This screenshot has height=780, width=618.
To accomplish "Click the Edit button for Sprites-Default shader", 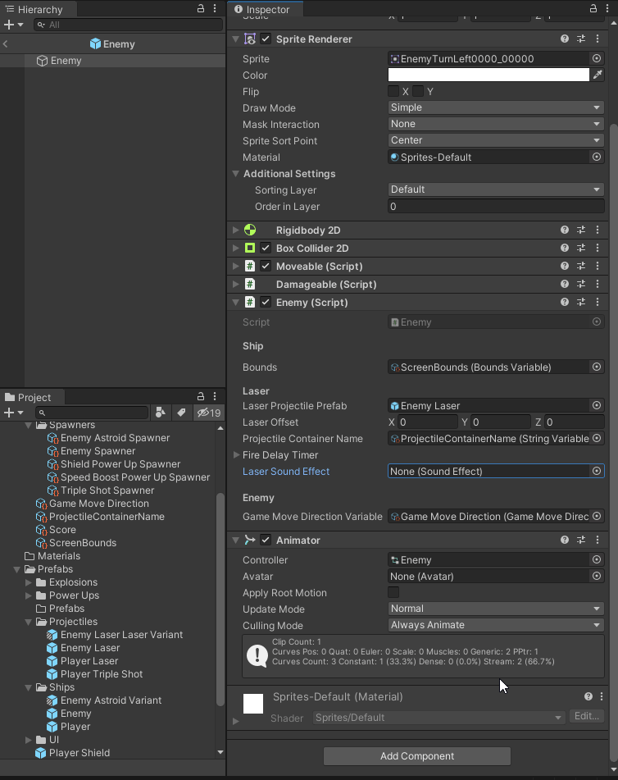I will (587, 716).
